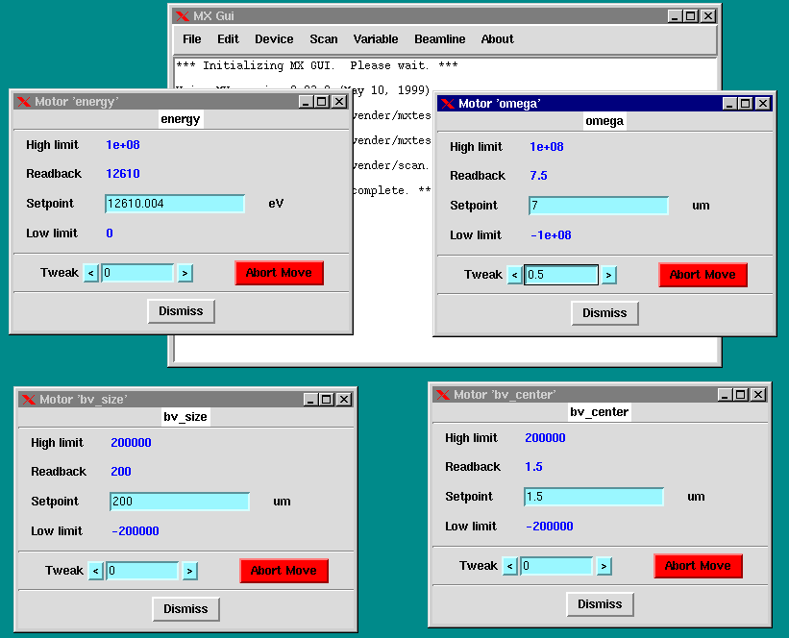Abort the energy motor move
Screen dimensions: 789x638
pyautogui.click(x=279, y=273)
